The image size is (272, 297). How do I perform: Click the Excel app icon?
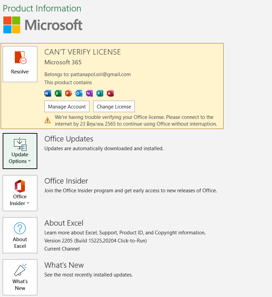tap(58, 93)
